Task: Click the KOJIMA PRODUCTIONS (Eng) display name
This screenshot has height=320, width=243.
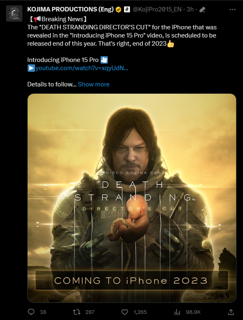Action: 70,9
